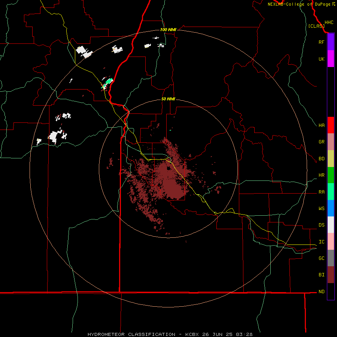Screen dimensions: 337x337
Task: Click the "BD" legend label
Action: [321, 159]
